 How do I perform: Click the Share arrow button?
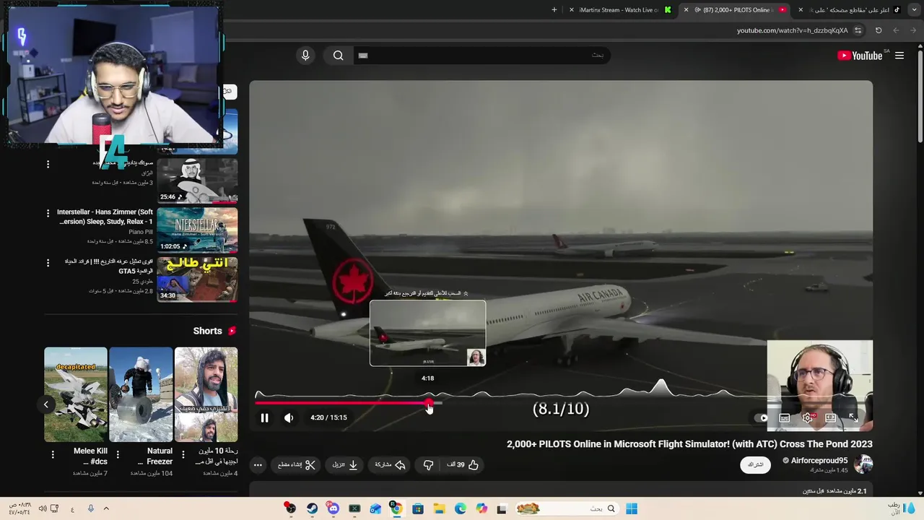click(391, 465)
